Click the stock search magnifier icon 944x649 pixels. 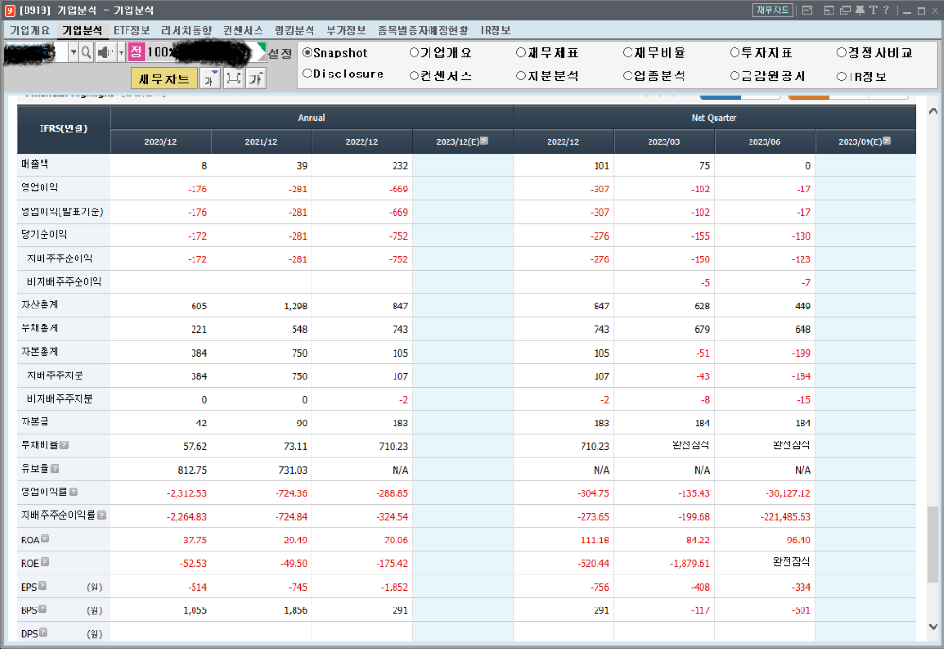point(86,53)
